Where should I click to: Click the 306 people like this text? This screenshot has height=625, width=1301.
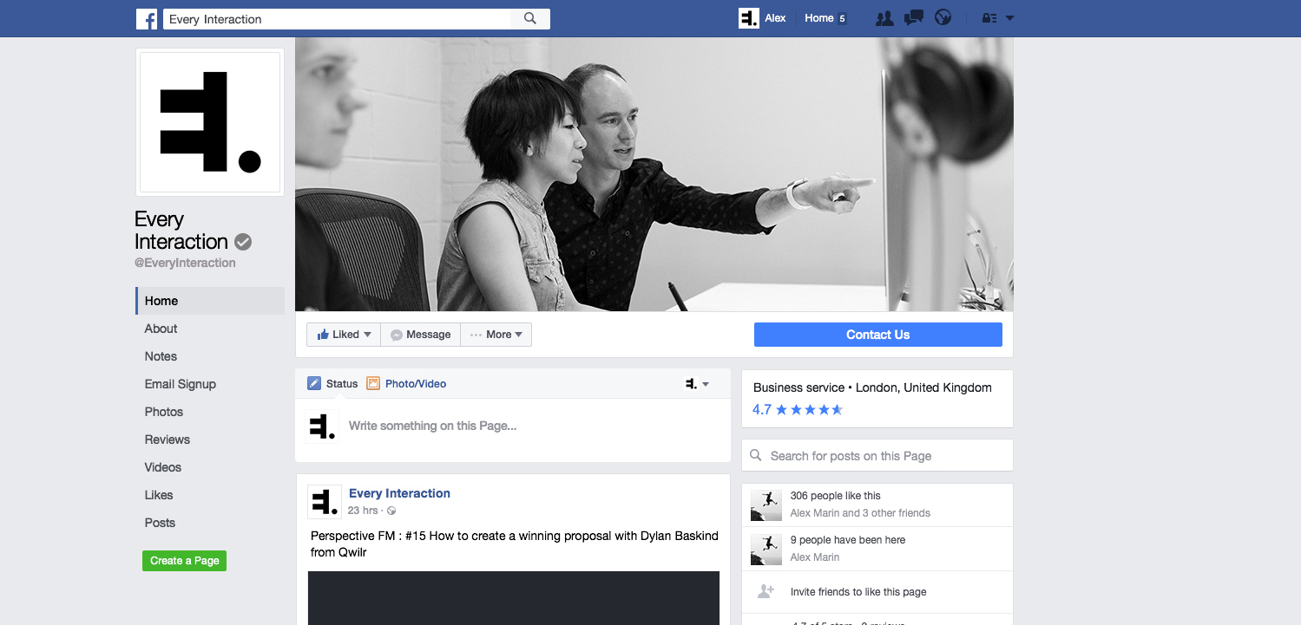835,496
